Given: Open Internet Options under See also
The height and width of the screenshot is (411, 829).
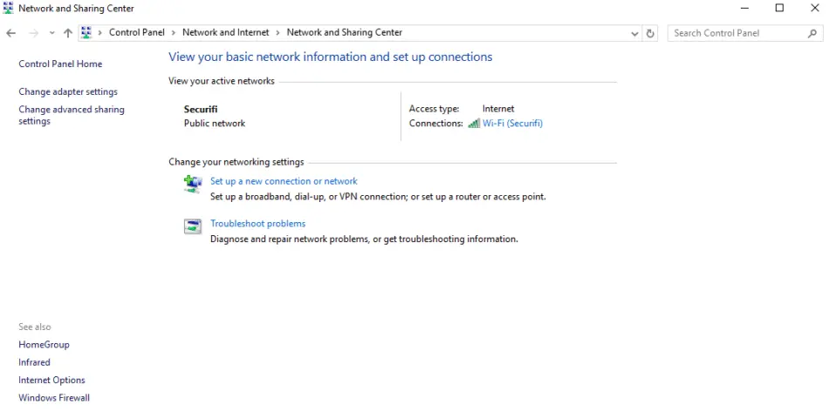Looking at the screenshot, I should pos(51,380).
